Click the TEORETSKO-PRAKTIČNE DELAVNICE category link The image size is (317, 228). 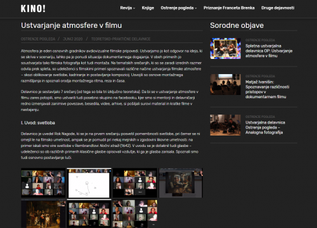tap(120, 39)
